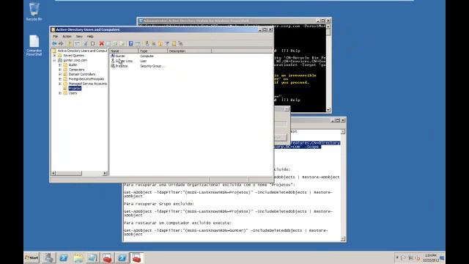Click the console tree scrollbar right arrow
The width and height of the screenshot is (469, 264).
point(105,173)
